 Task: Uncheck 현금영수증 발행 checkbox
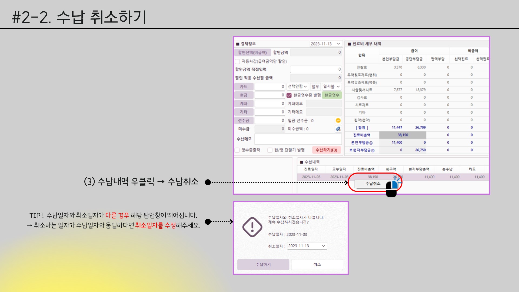pyautogui.click(x=289, y=95)
